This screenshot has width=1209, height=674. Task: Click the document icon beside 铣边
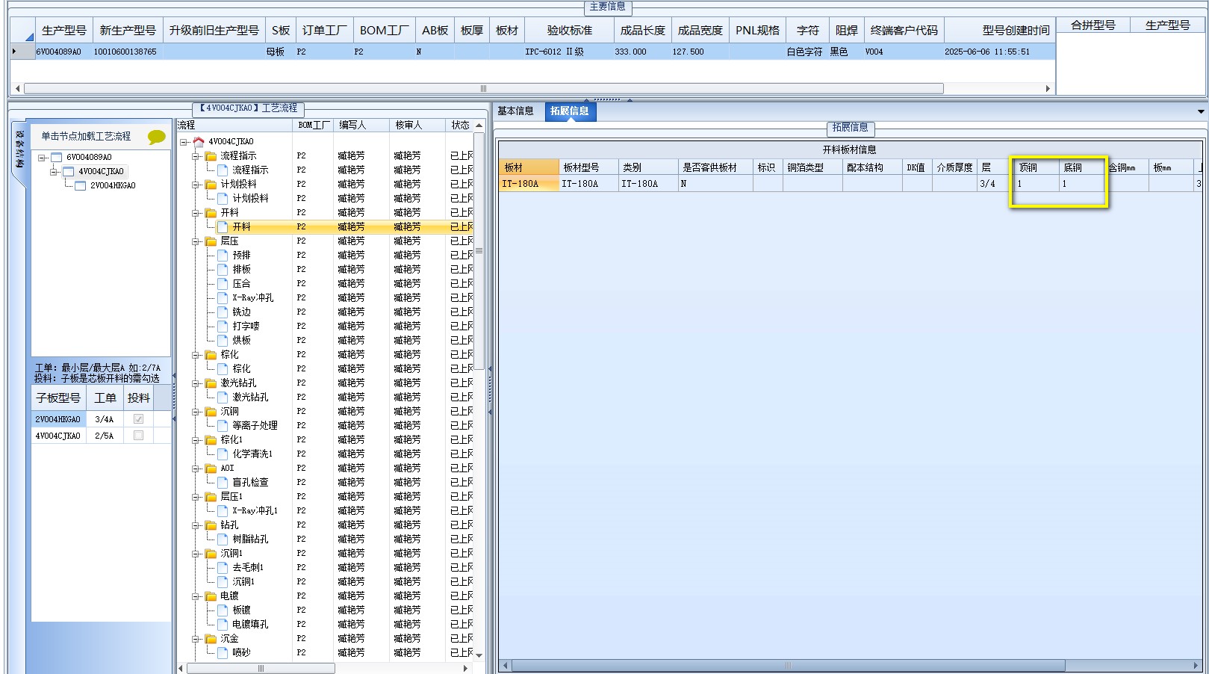pos(223,312)
